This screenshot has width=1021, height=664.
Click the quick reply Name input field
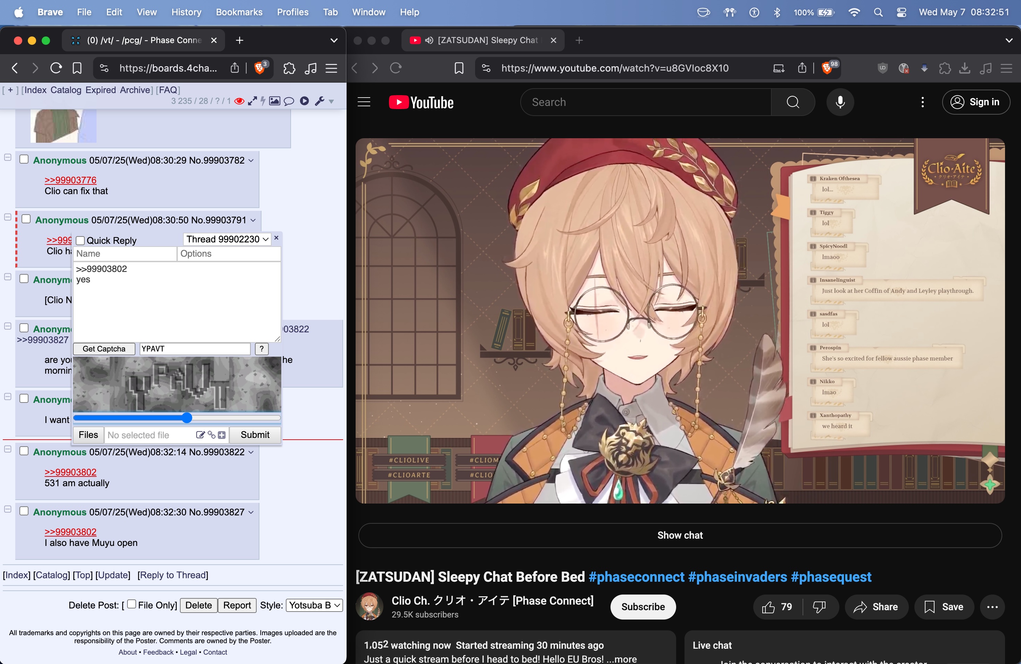[x=125, y=254]
